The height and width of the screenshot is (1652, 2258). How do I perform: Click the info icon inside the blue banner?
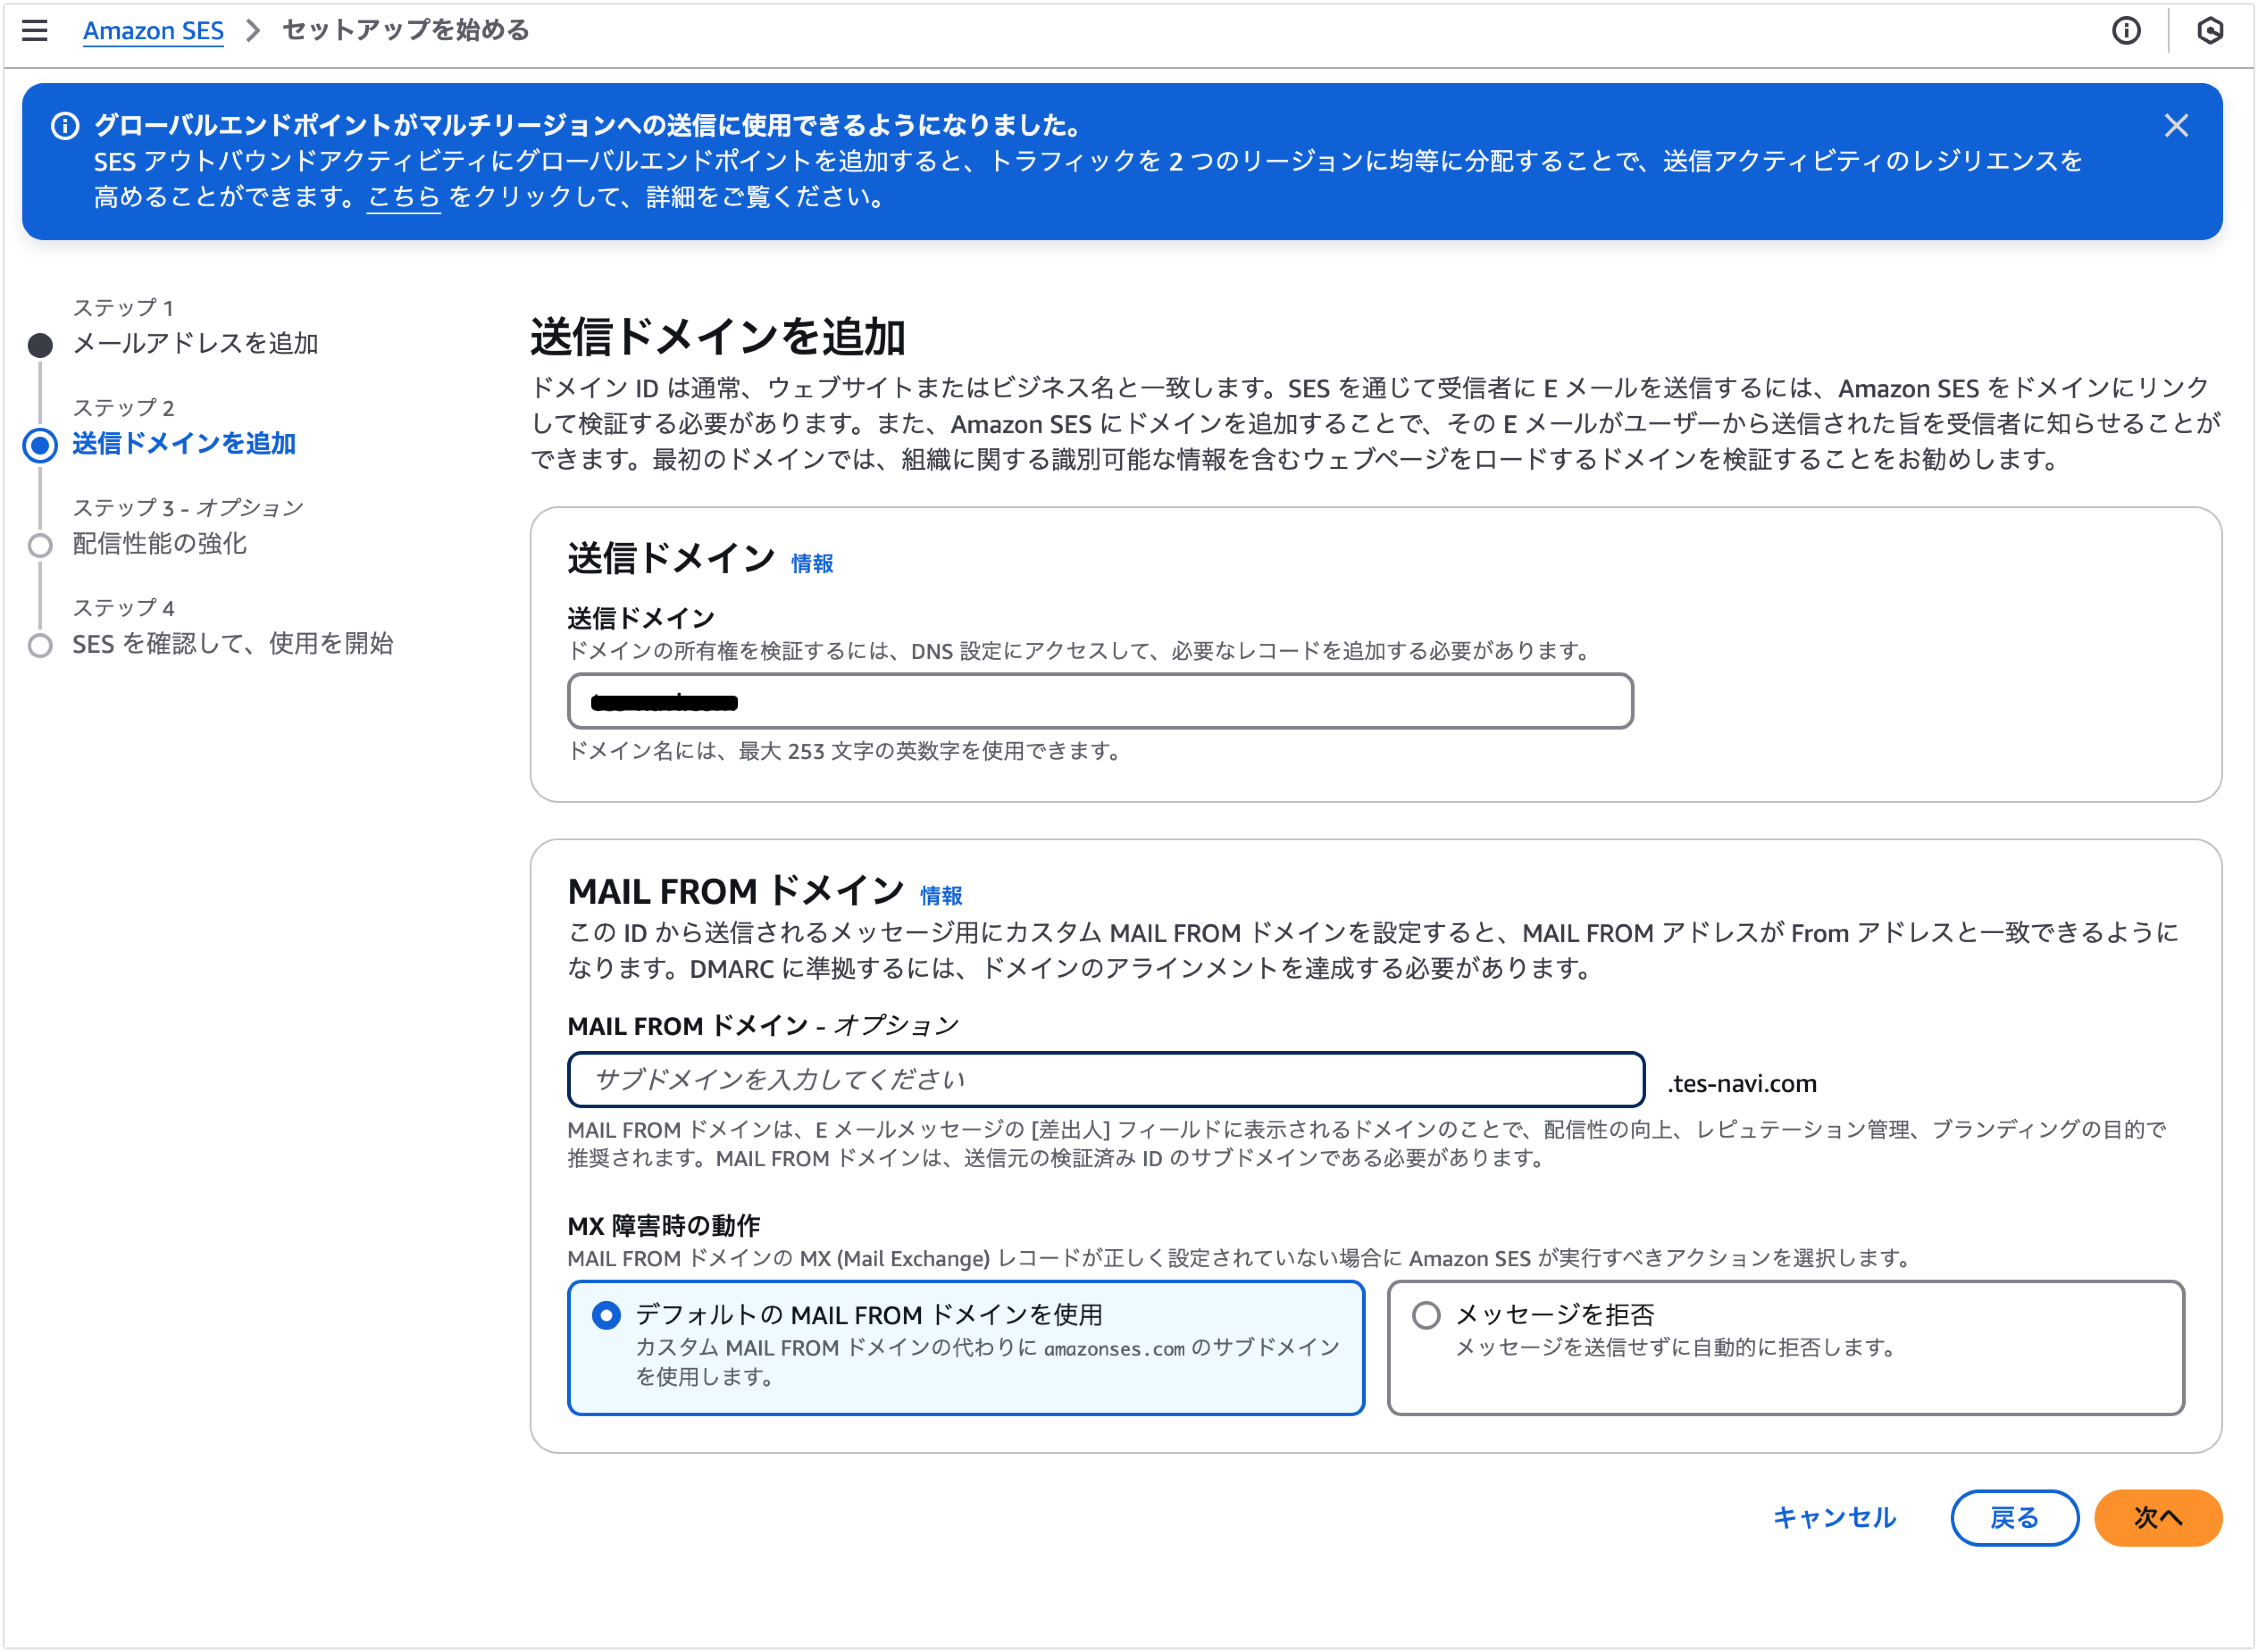click(x=65, y=126)
